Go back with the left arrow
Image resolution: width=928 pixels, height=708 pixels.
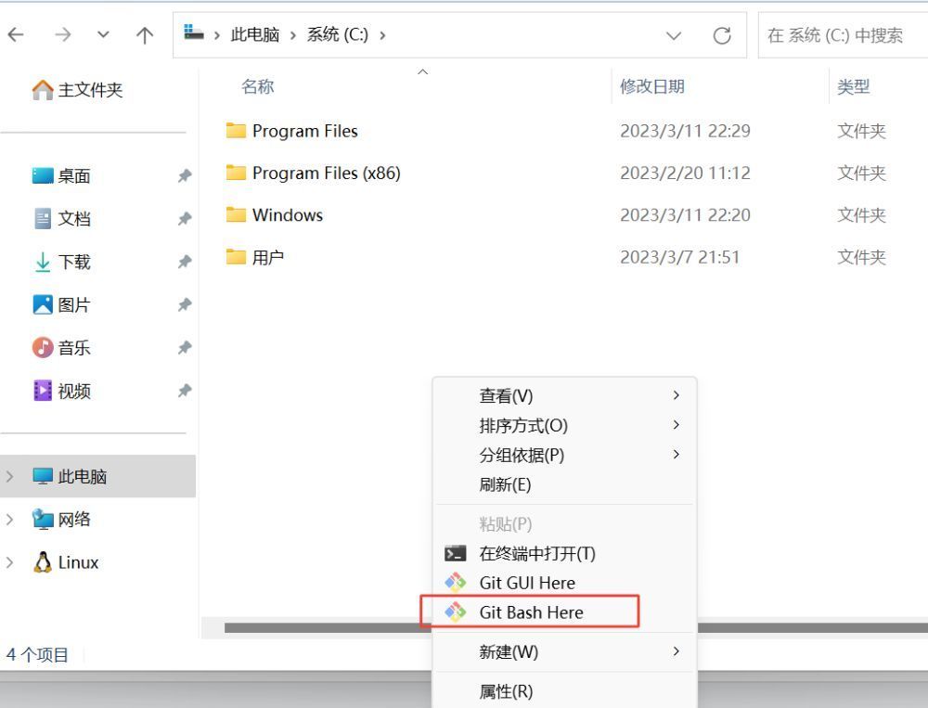tap(16, 35)
